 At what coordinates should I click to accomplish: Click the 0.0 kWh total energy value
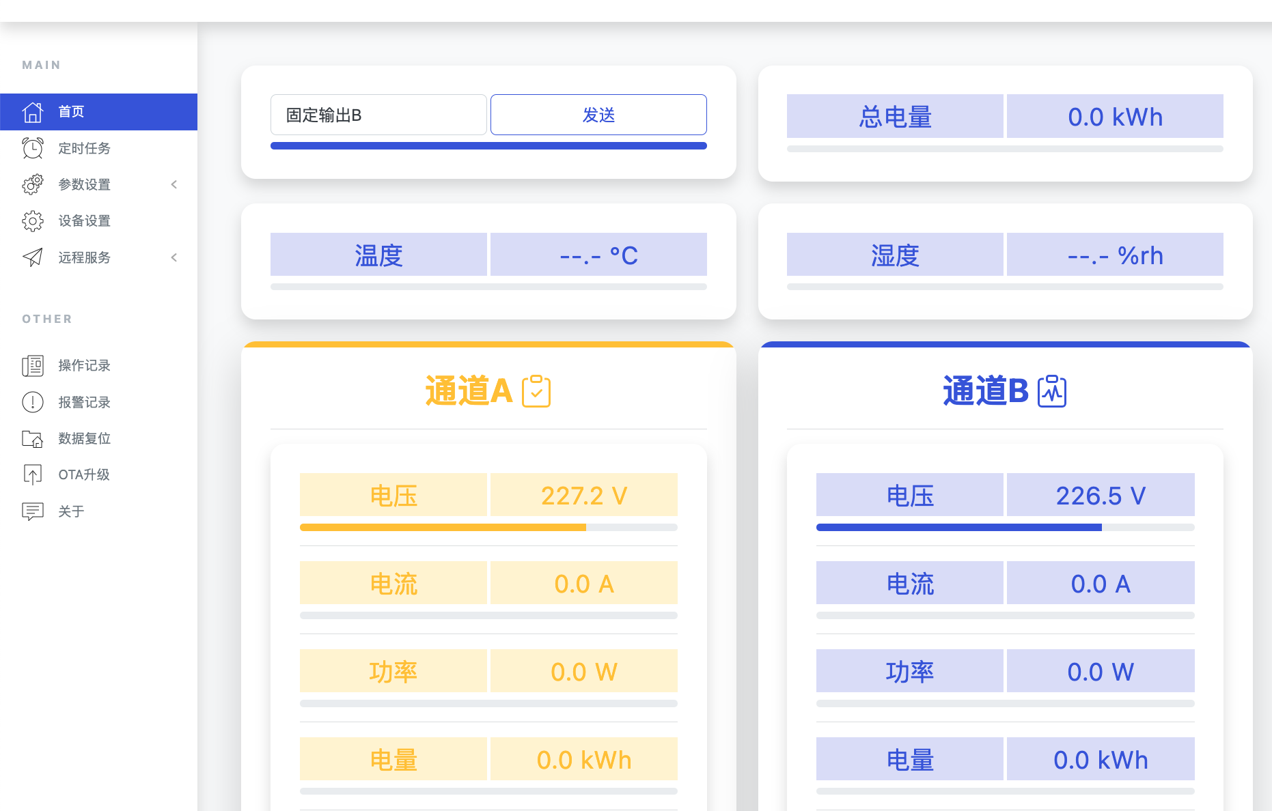pyautogui.click(x=1115, y=116)
